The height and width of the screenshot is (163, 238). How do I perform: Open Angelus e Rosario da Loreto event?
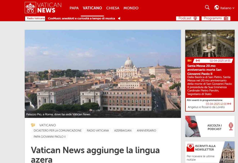click(x=206, y=107)
